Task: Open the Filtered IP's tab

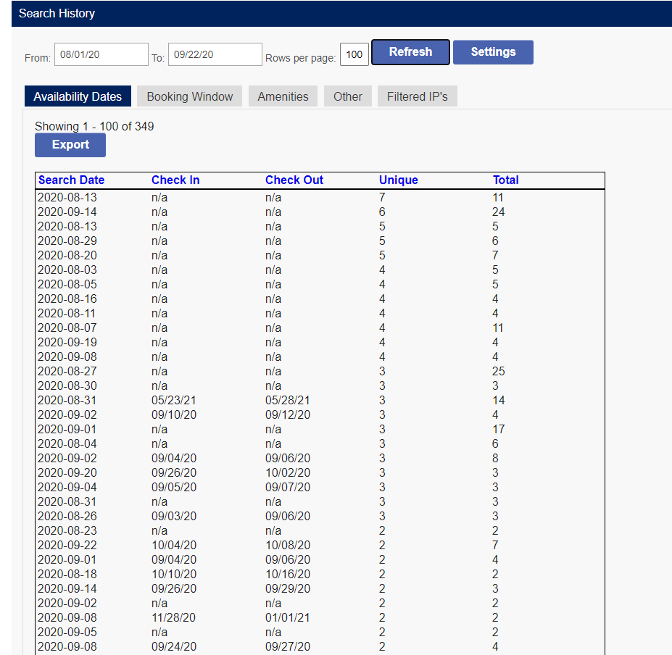Action: (417, 96)
